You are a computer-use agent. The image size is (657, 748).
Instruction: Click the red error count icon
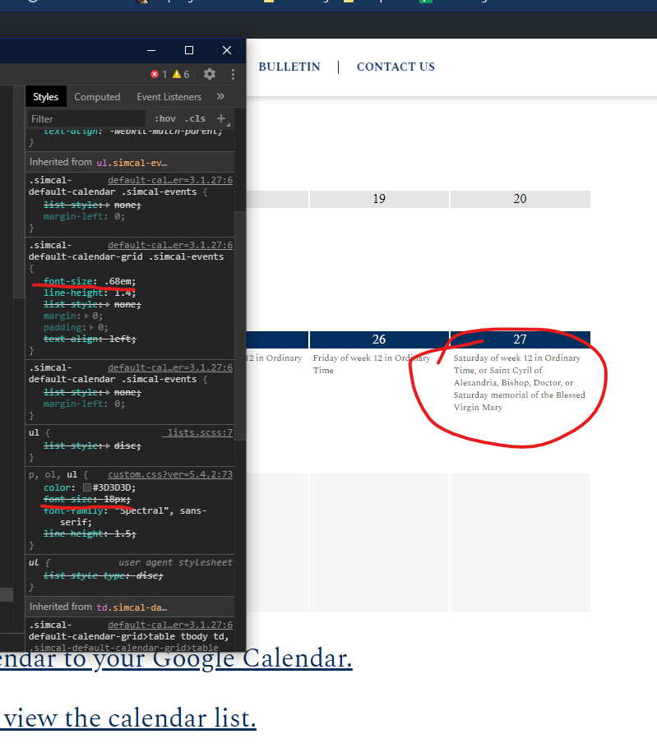click(x=155, y=75)
